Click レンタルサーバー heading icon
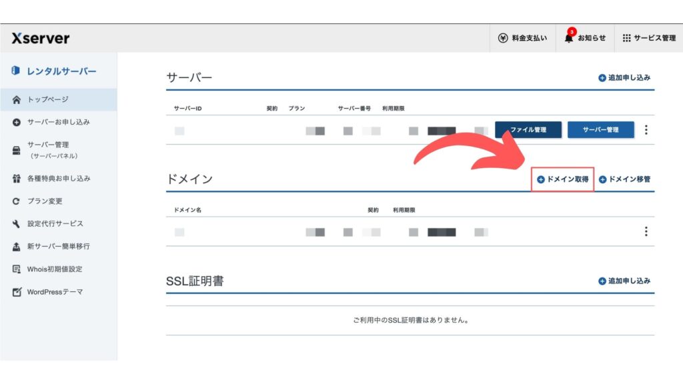This screenshot has height=384, width=683. (x=16, y=71)
